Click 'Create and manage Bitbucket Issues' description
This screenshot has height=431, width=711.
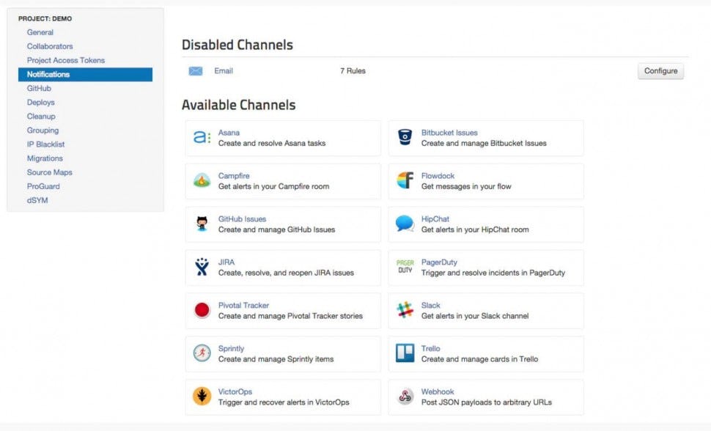tap(484, 143)
